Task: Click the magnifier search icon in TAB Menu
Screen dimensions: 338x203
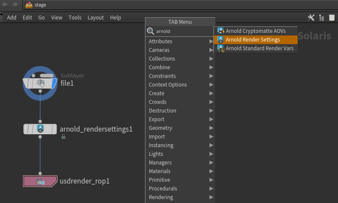Action: [150, 31]
